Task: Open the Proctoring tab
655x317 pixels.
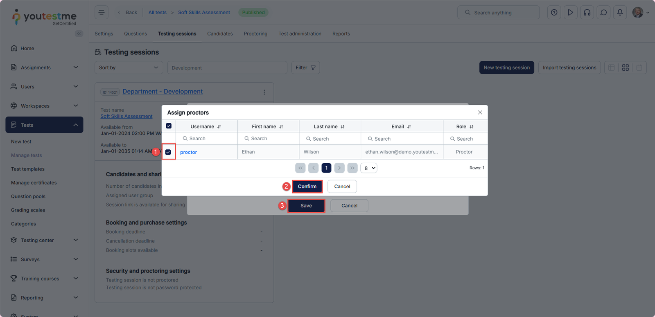Action: click(255, 34)
